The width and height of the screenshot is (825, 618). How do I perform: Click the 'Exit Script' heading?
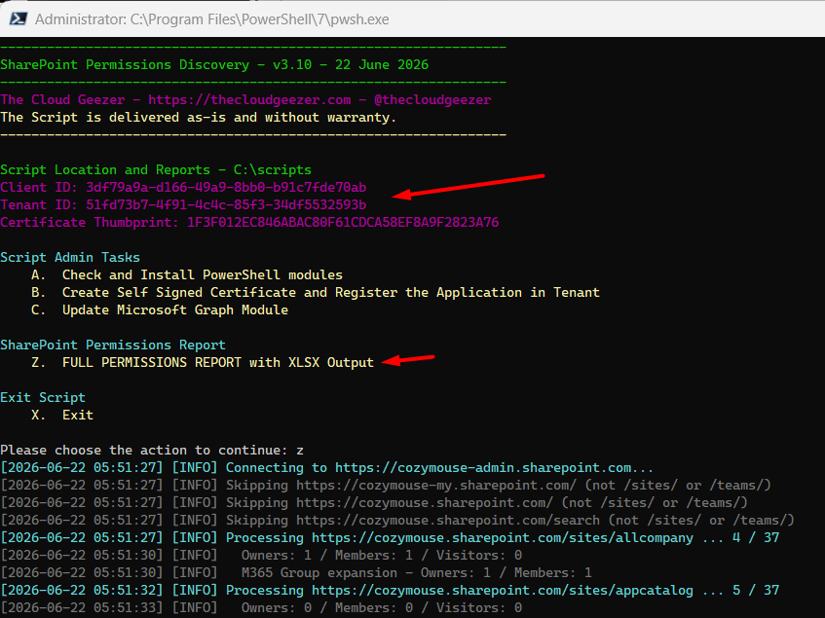(x=43, y=397)
